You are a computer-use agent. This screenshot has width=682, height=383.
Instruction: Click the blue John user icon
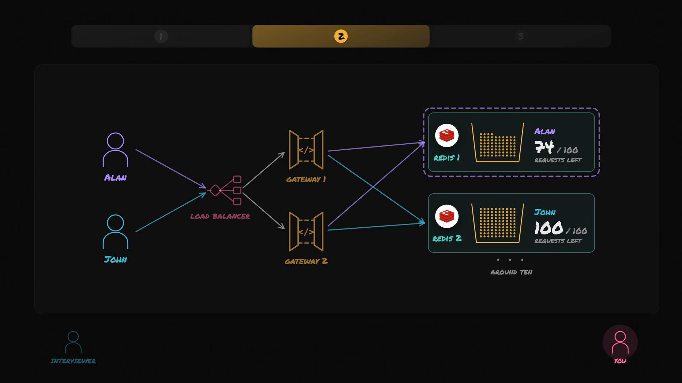(x=115, y=232)
